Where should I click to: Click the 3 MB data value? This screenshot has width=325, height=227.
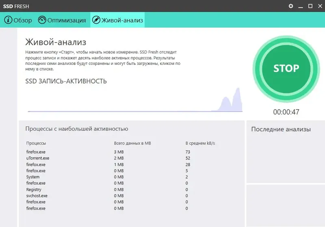(119, 152)
